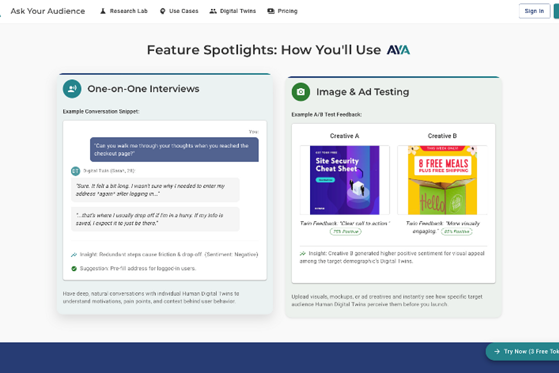This screenshot has width=559, height=373.
Task: Click the 85% Positive sentiment badge
Action: (x=457, y=232)
